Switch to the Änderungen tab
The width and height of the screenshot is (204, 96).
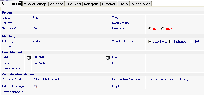tap(141, 4)
